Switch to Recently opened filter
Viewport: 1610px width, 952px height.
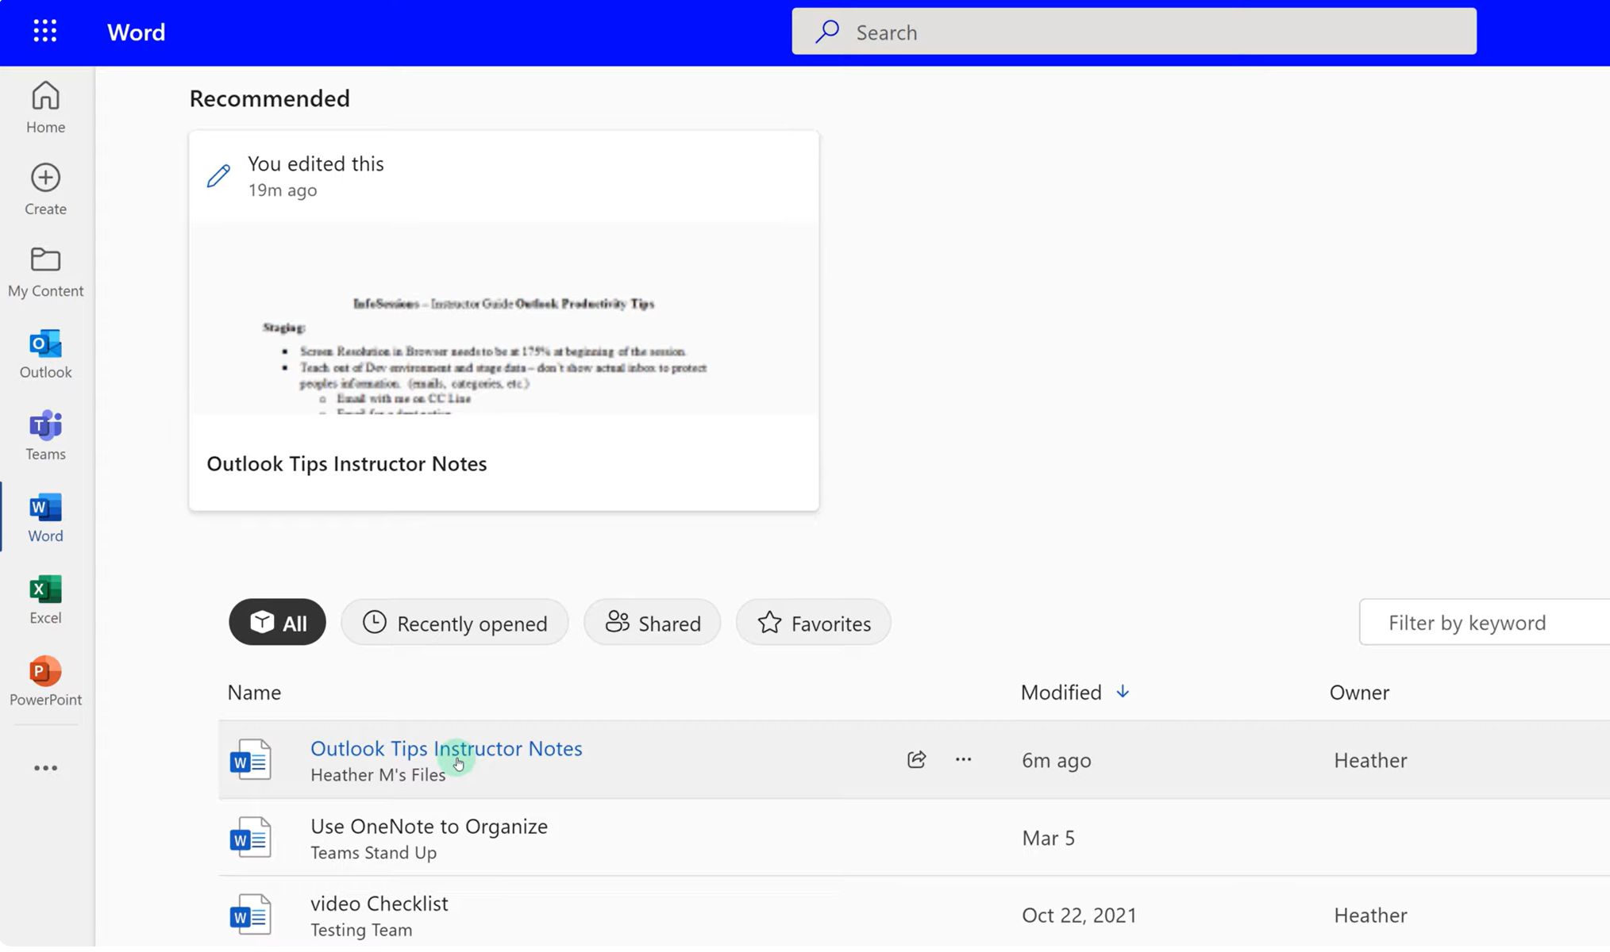point(455,622)
